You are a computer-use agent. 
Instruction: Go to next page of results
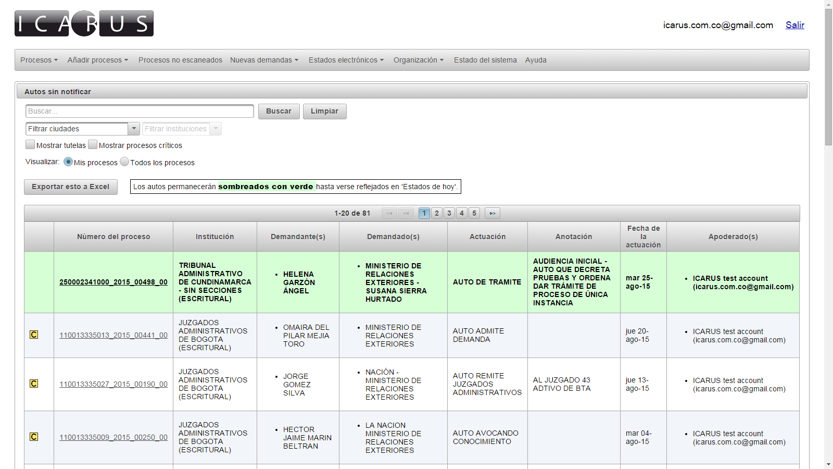pos(493,213)
